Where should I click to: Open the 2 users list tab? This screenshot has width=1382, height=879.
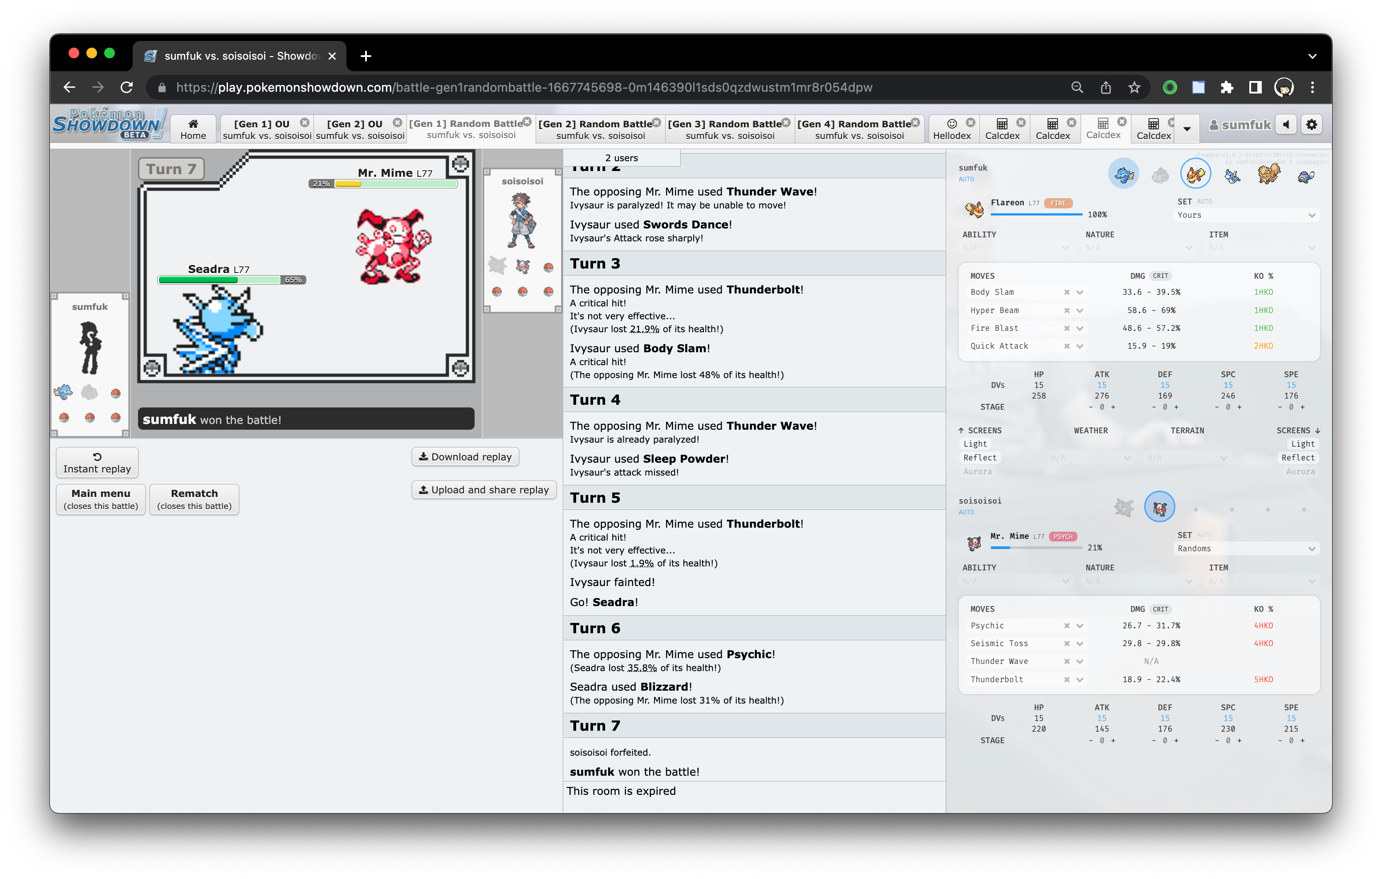(622, 158)
